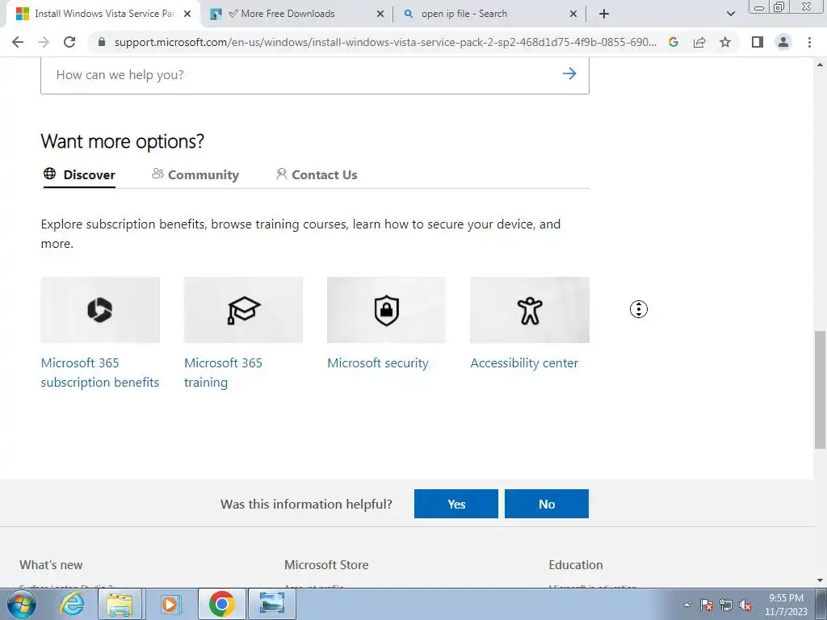827x620 pixels.
Task: Launch Internet Explorer from taskbar
Action: point(72,604)
